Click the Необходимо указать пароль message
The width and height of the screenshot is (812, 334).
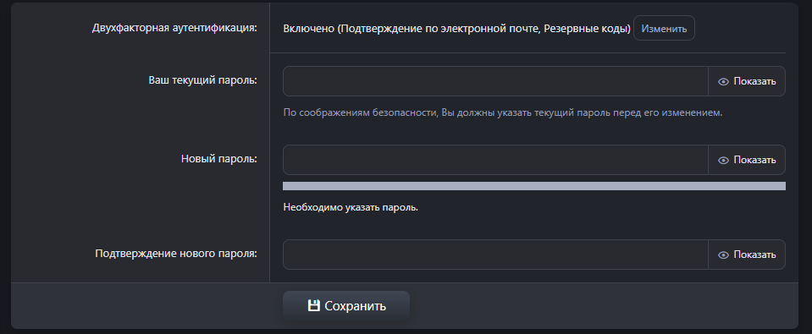[351, 208]
